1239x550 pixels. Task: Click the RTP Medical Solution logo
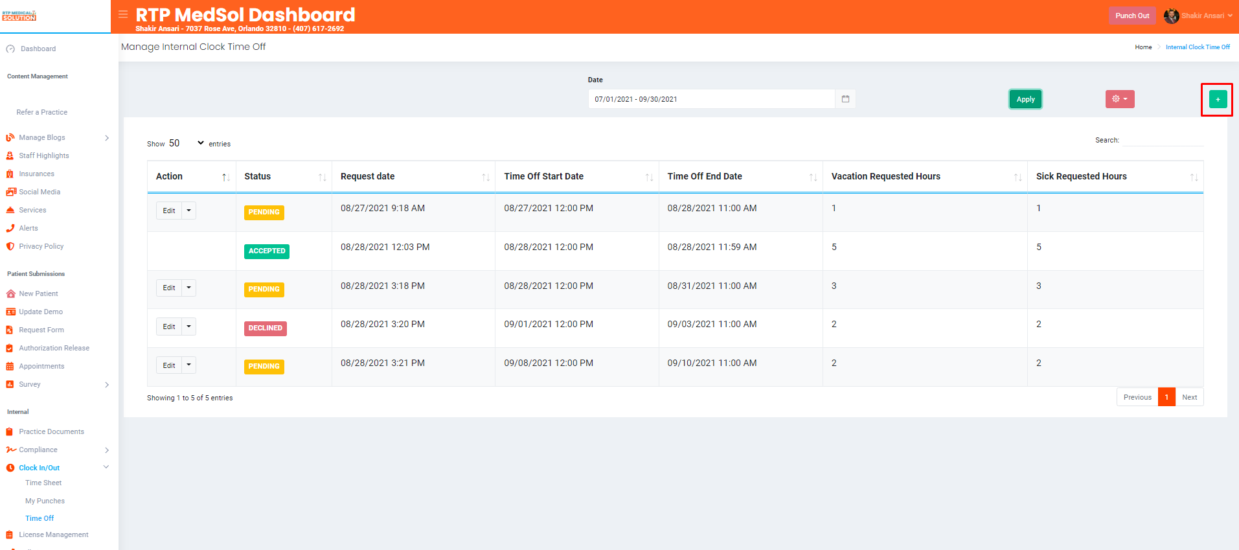pyautogui.click(x=19, y=16)
